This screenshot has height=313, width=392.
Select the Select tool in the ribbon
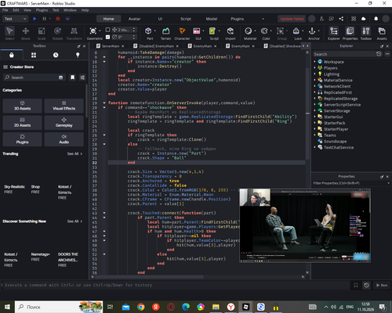tap(9, 34)
